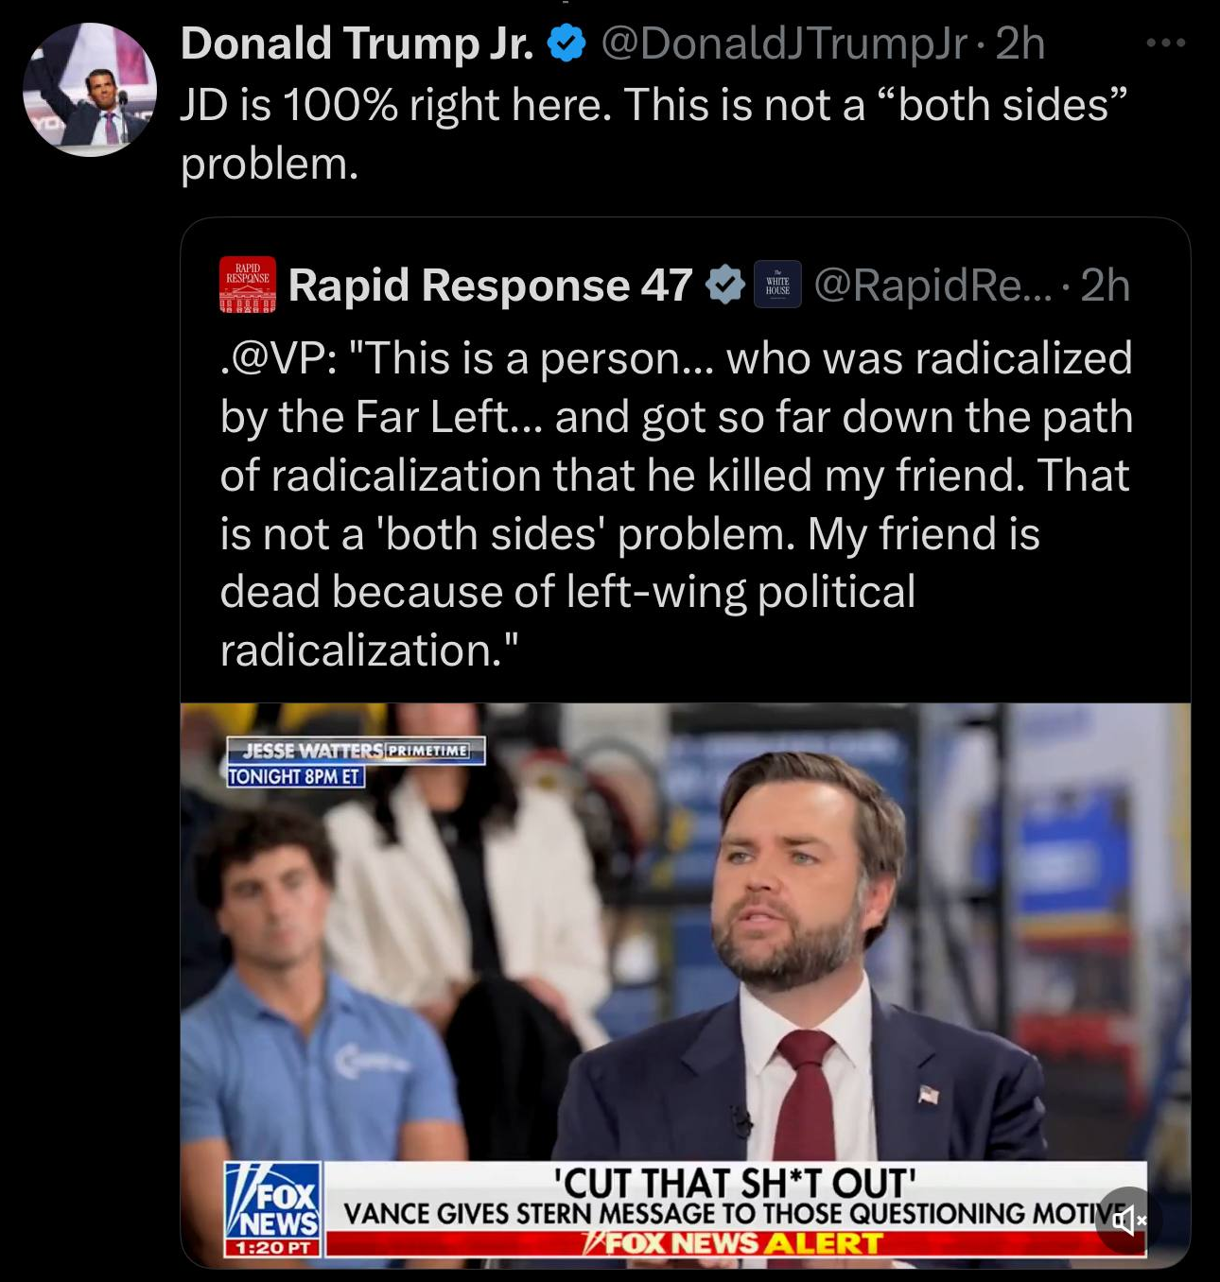
Task: Click Rapid Response 47 verified badge
Action: [726, 285]
